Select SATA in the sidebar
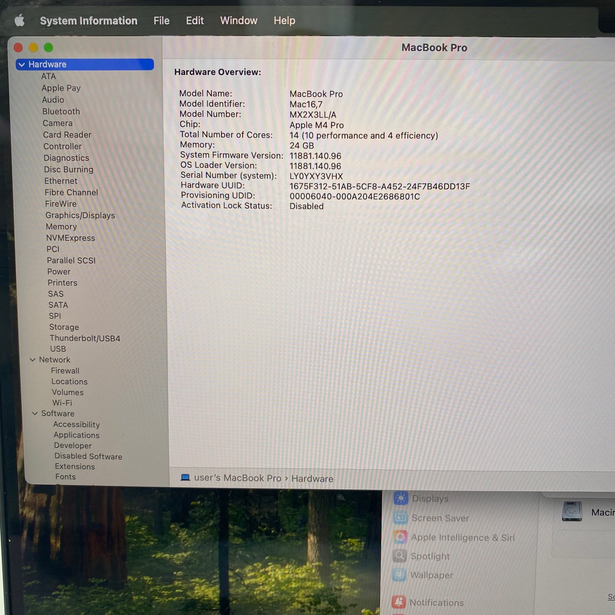 tap(58, 305)
